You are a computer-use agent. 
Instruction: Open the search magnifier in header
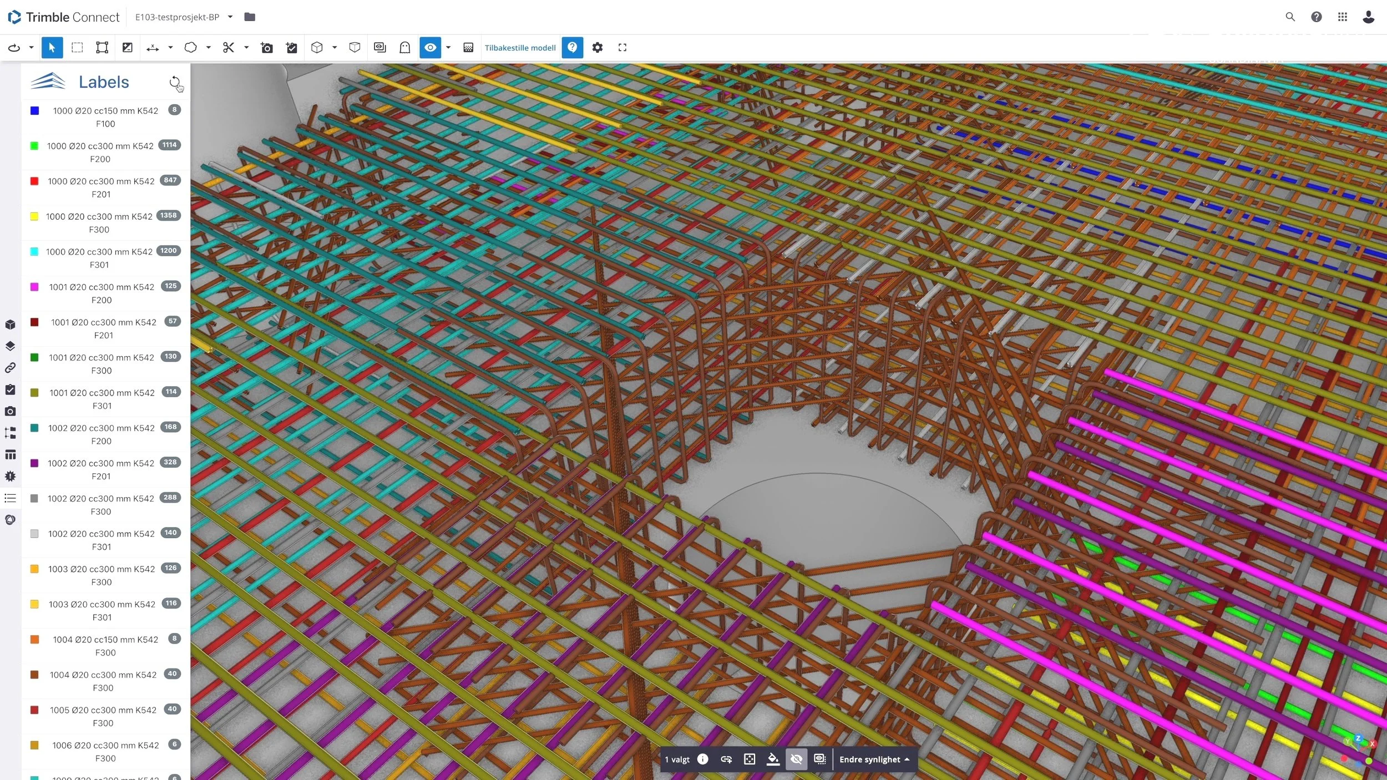pyautogui.click(x=1290, y=17)
